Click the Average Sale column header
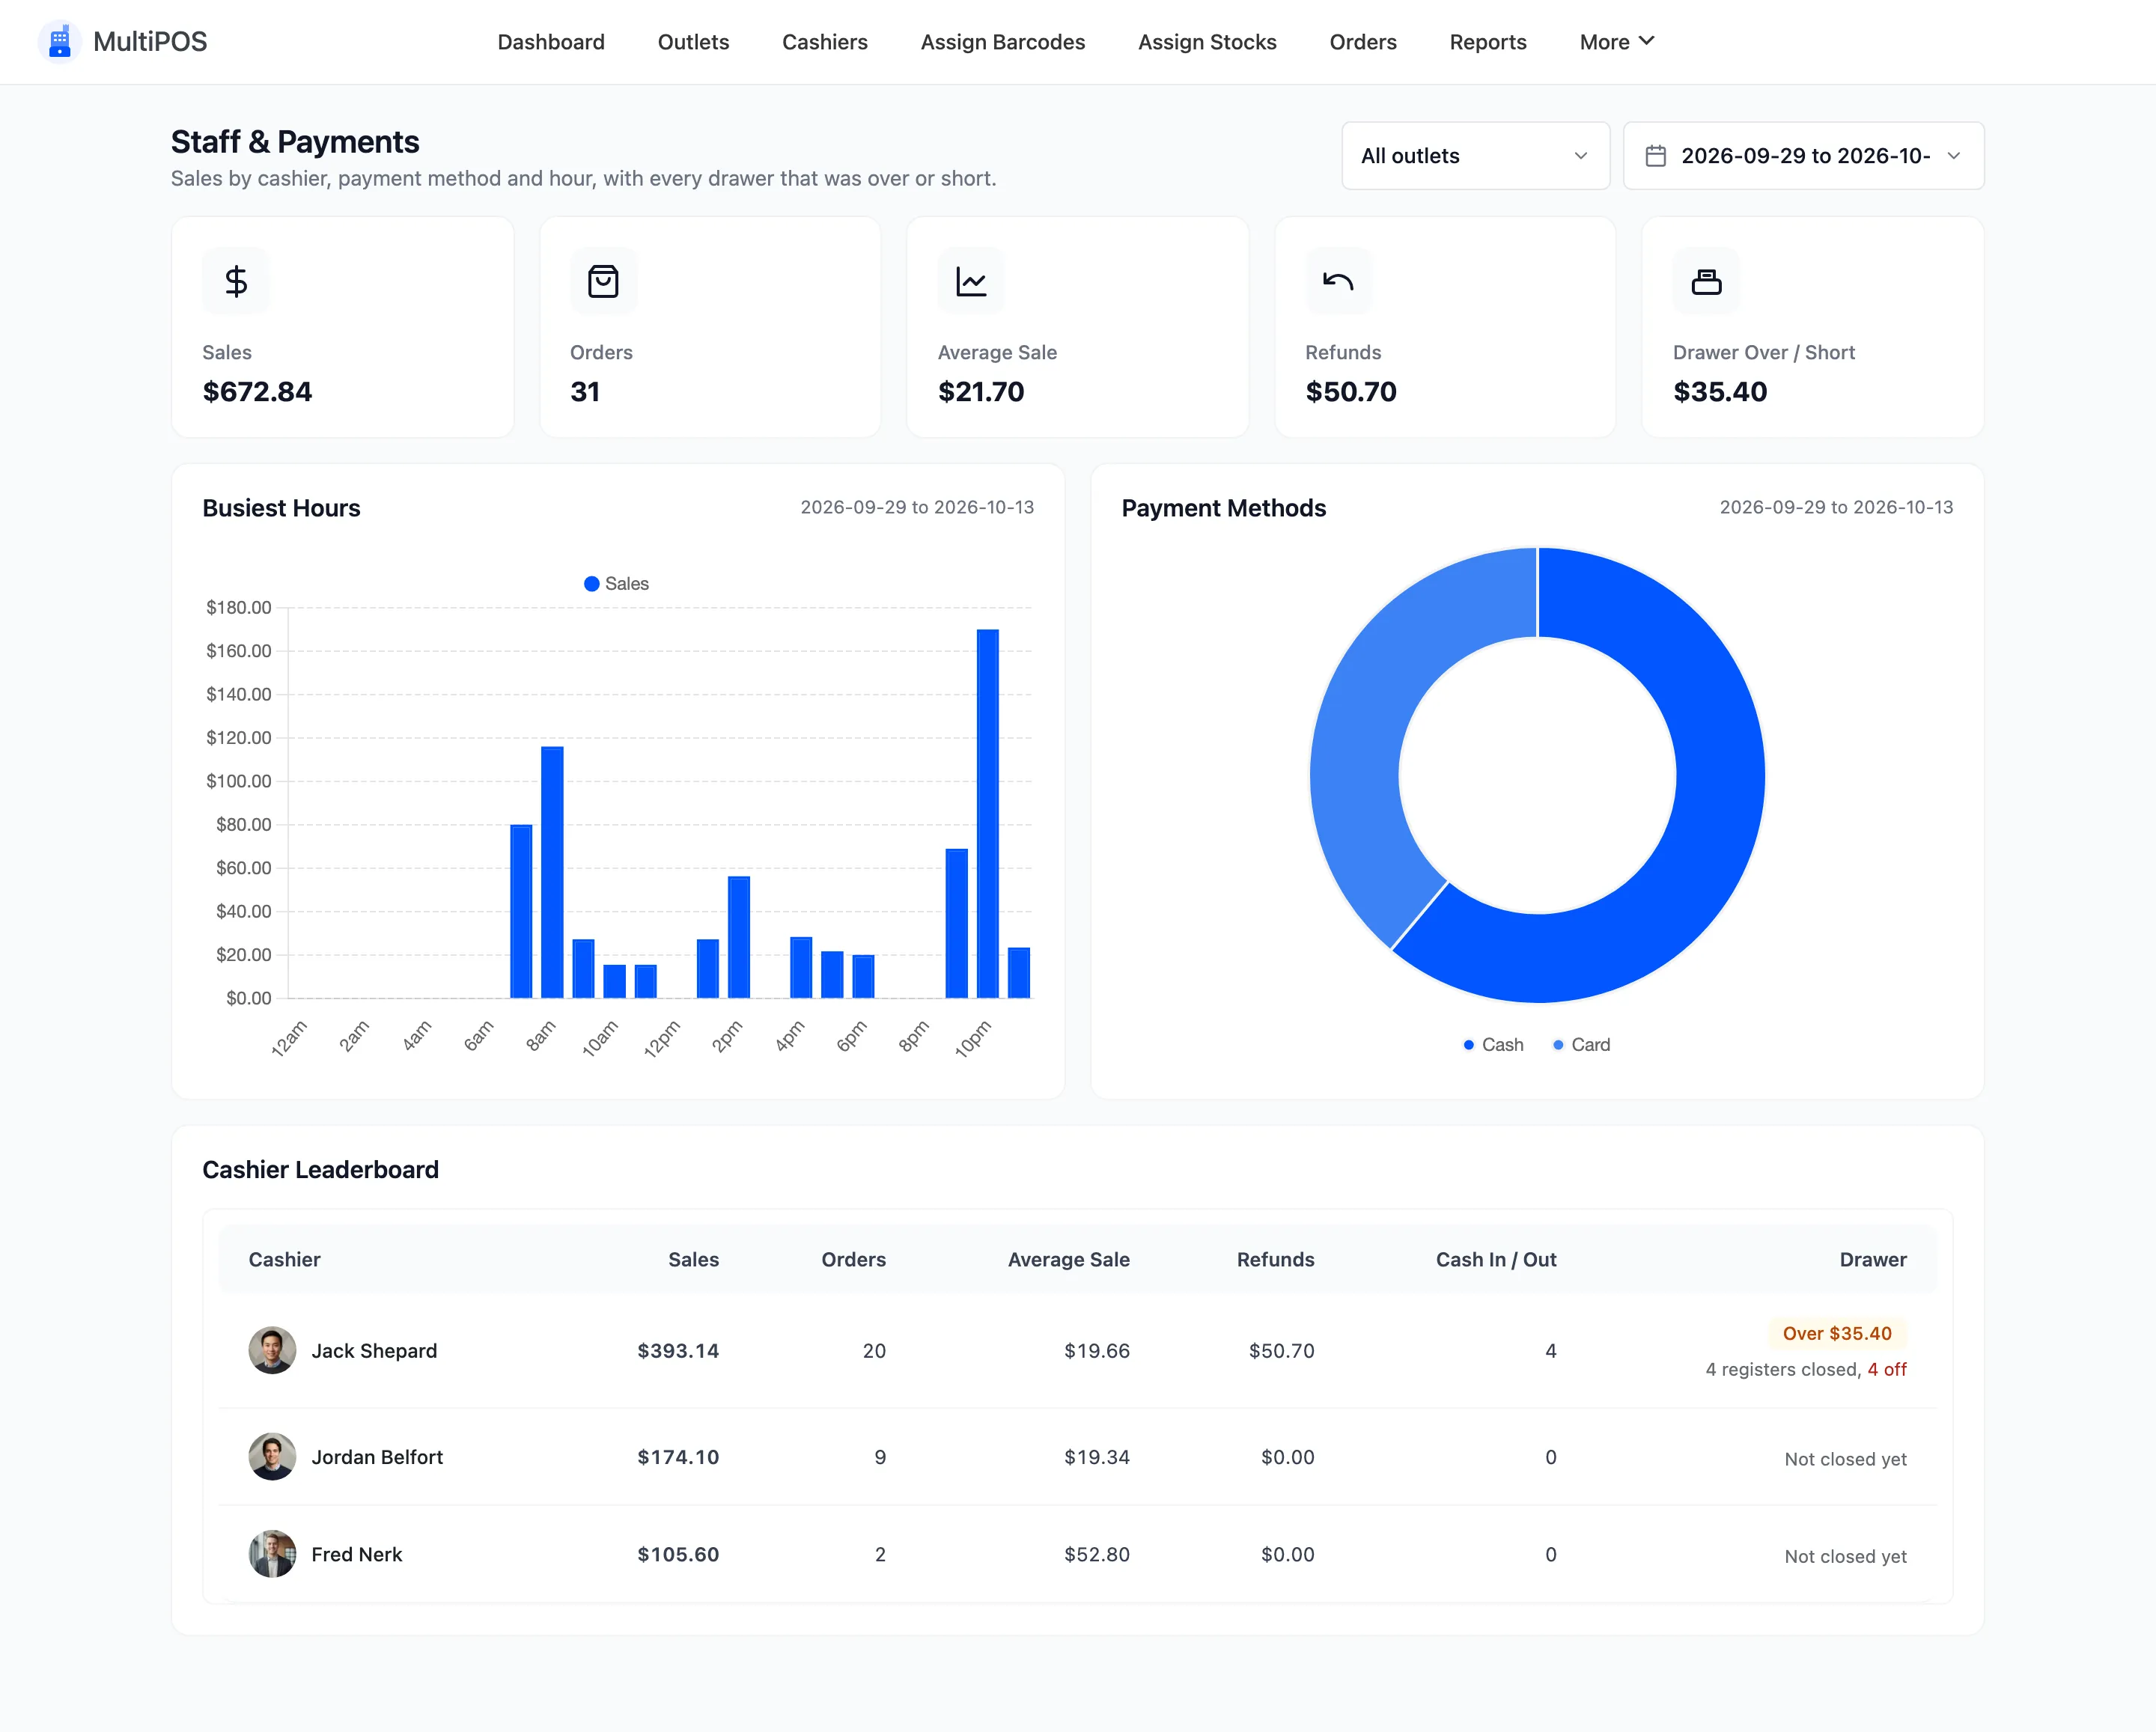This screenshot has width=2156, height=1732. [1068, 1259]
